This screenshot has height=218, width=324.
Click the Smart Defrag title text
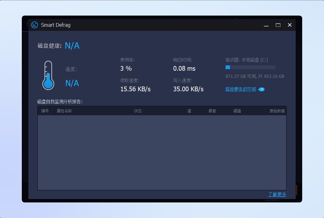coord(55,25)
